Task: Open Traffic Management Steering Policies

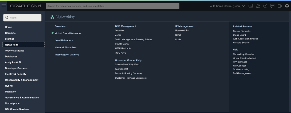Action: point(134,39)
